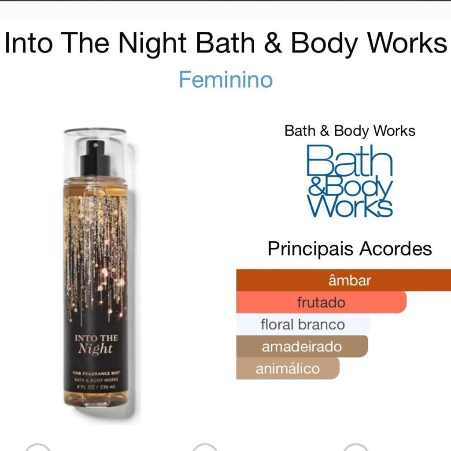
Task: Tap the middle circular icon at bottom
Action: (205, 447)
